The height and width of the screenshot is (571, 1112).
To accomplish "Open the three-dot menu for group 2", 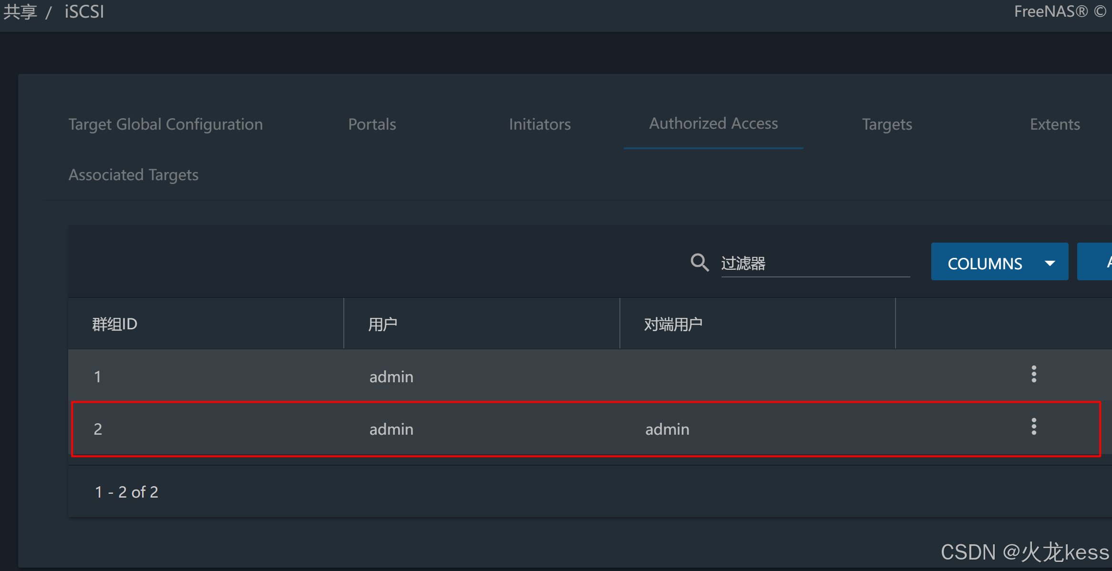I will [x=1034, y=427].
